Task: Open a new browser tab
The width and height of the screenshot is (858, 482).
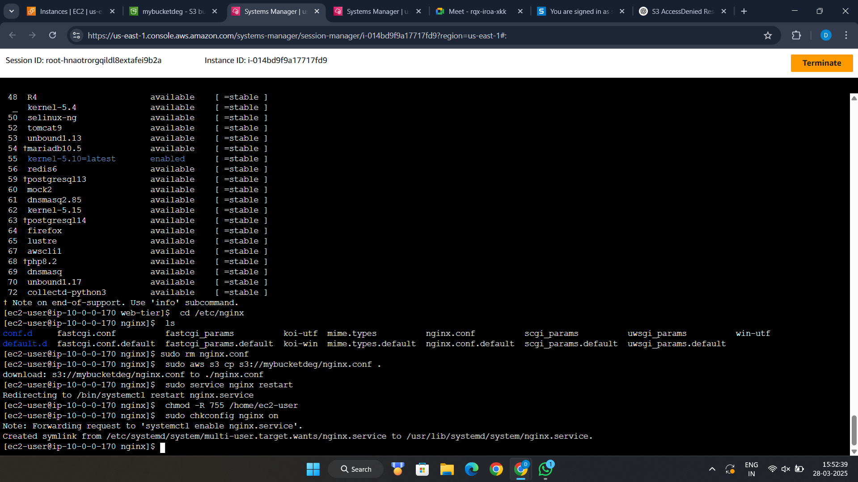Action: point(744,11)
